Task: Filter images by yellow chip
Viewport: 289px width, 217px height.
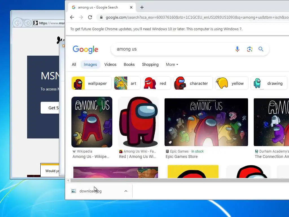Action: coord(231,83)
